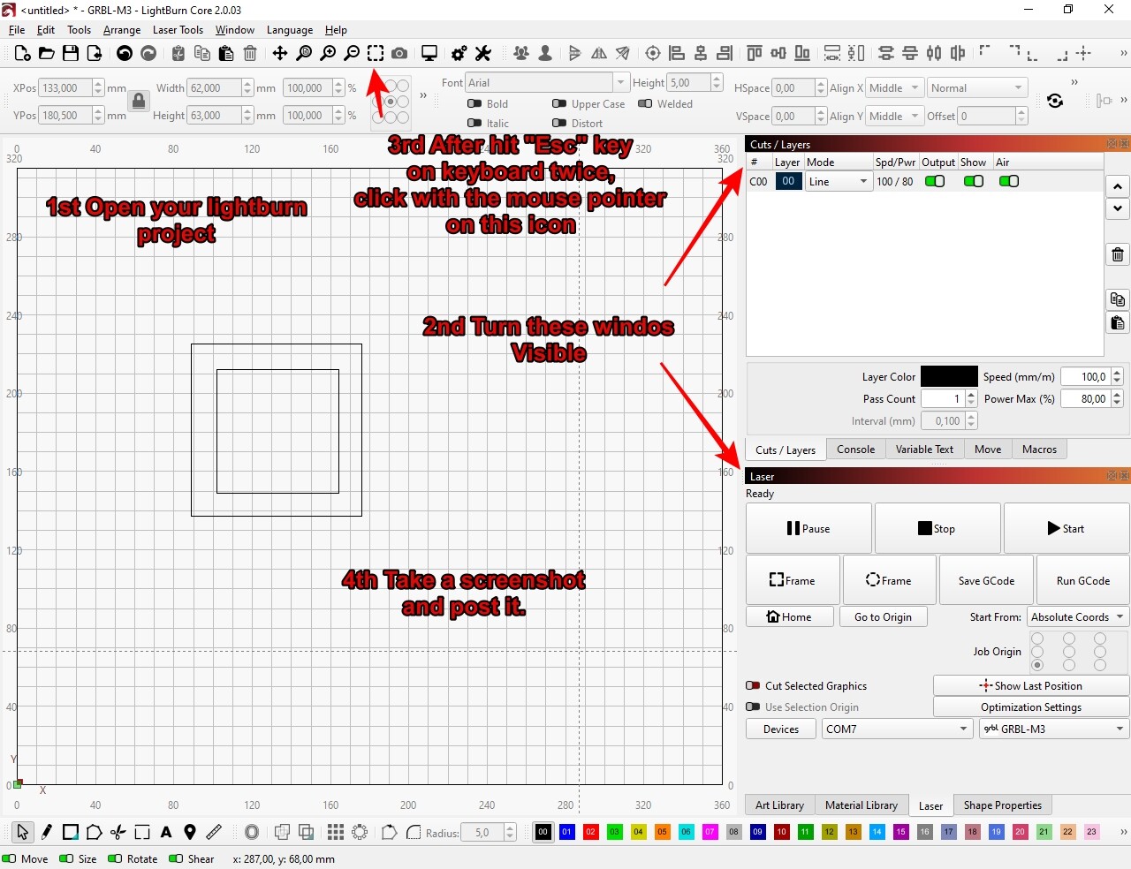Select the Create Text tool
The height and width of the screenshot is (869, 1131).
[x=166, y=832]
